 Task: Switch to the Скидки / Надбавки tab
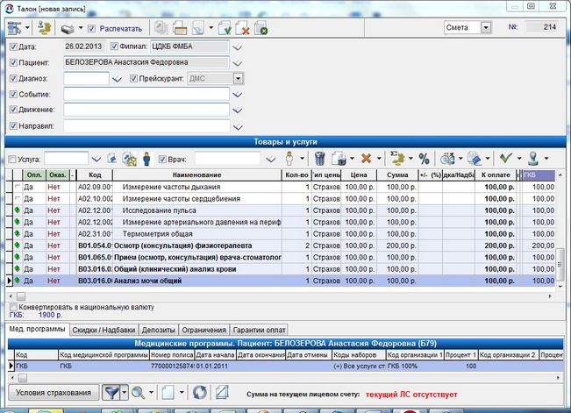(103, 330)
